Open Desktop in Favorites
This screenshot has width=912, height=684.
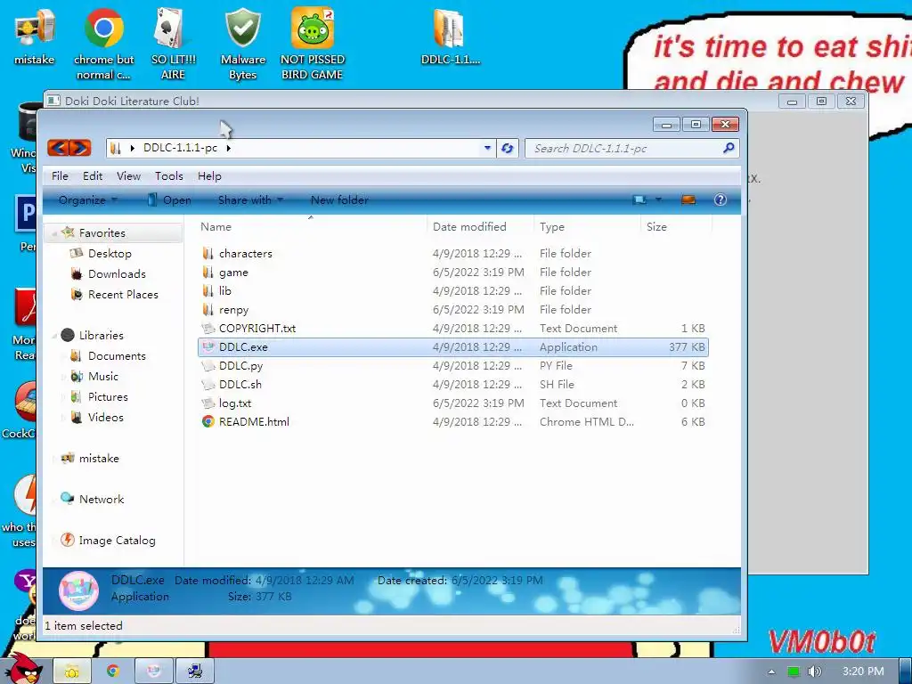(x=102, y=254)
